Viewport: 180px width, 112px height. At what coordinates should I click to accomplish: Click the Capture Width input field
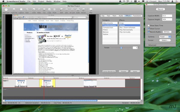167,16
